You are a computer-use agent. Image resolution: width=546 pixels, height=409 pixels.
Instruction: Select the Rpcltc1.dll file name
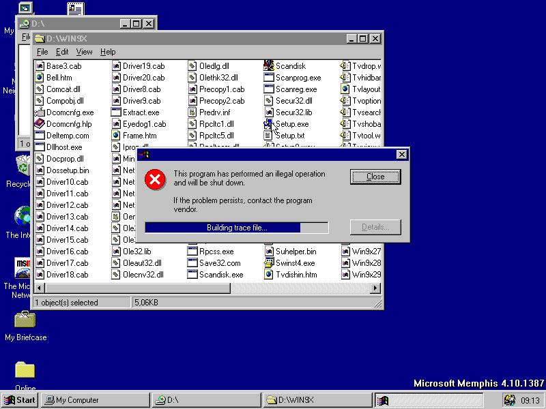tap(216, 124)
